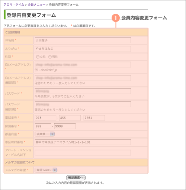Click the first 電話番号 field with 078
The height and width of the screenshot is (190, 186).
coord(45,118)
